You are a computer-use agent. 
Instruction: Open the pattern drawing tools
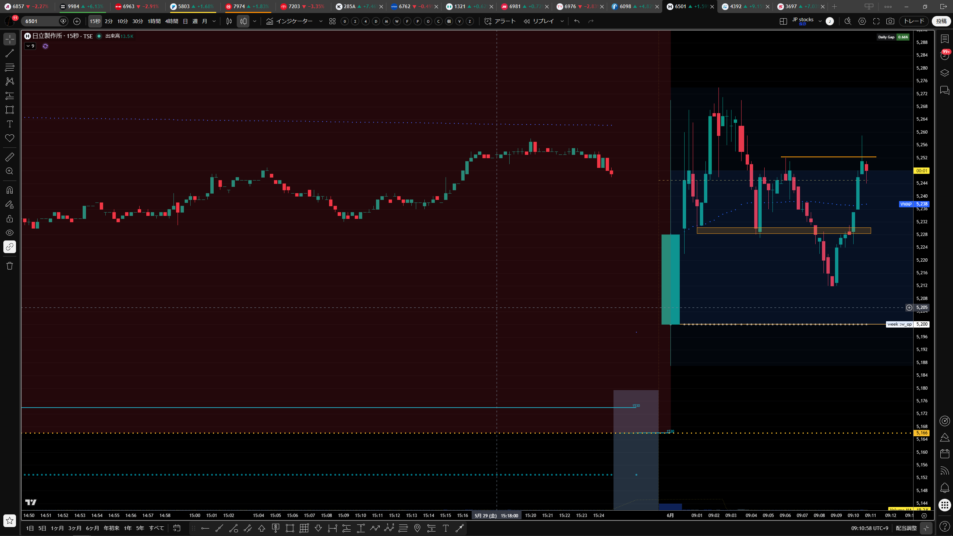[10, 81]
